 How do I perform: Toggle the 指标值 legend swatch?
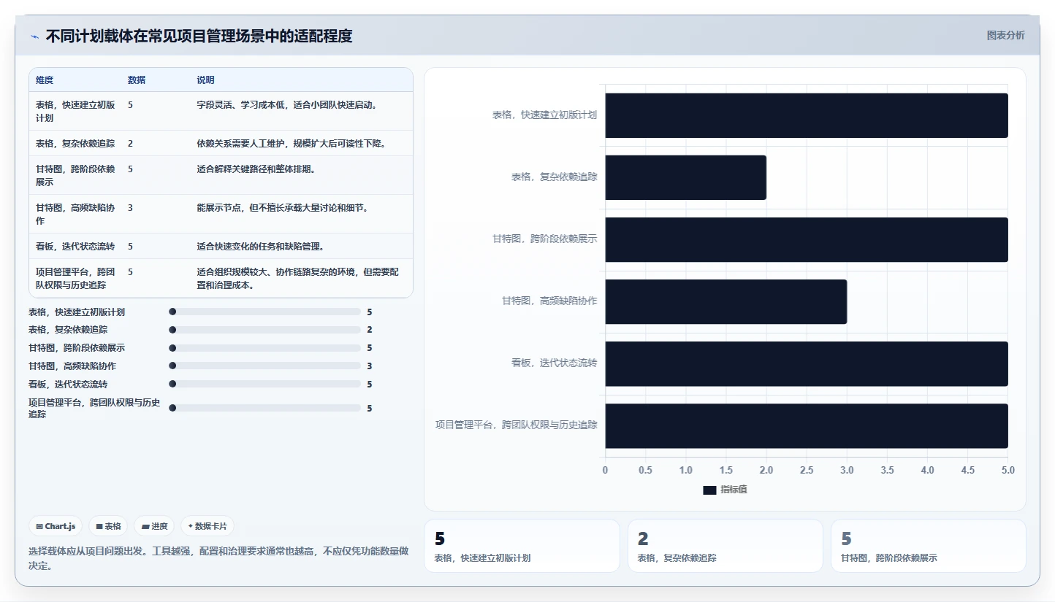click(709, 490)
